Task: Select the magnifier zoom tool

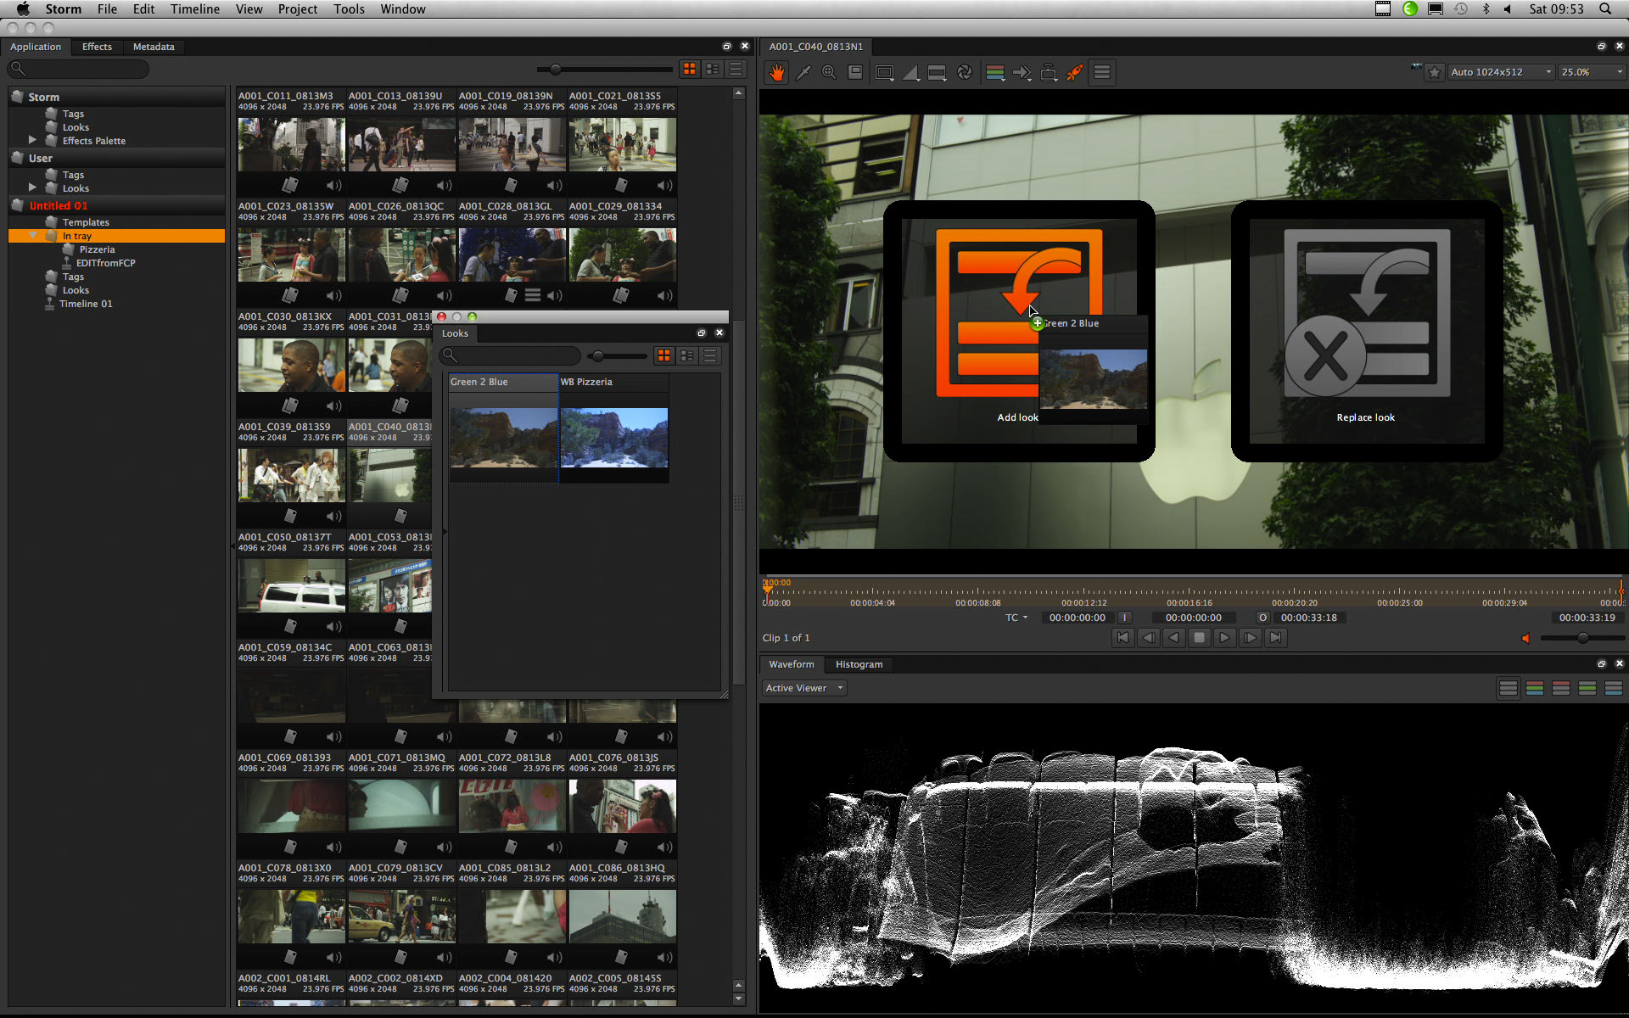Action: pos(829,73)
